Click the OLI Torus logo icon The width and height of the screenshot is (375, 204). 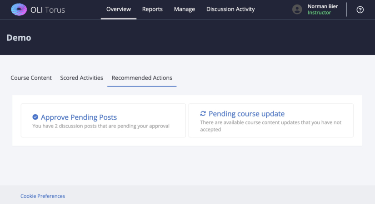tap(19, 10)
